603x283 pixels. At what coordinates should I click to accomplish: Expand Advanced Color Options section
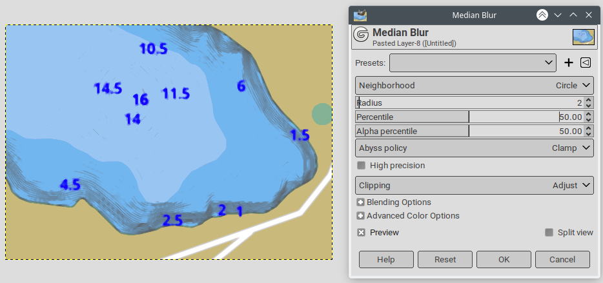pos(360,216)
